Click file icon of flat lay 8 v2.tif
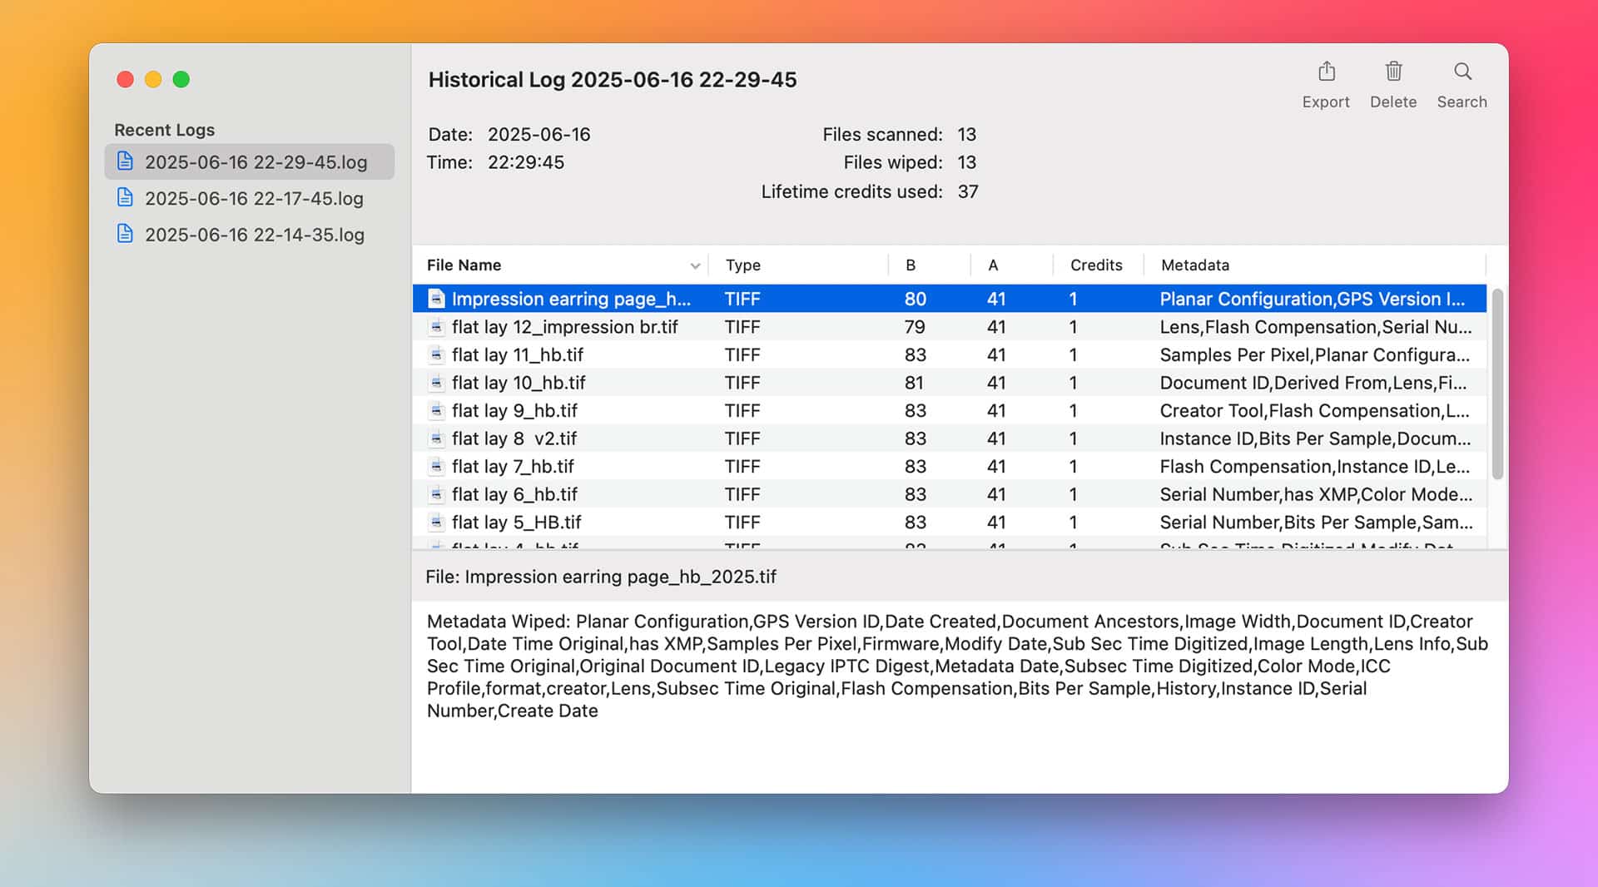 pos(436,438)
